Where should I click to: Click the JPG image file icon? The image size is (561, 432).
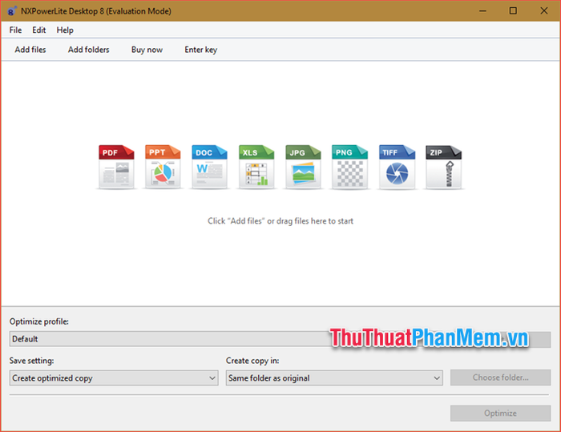(302, 167)
